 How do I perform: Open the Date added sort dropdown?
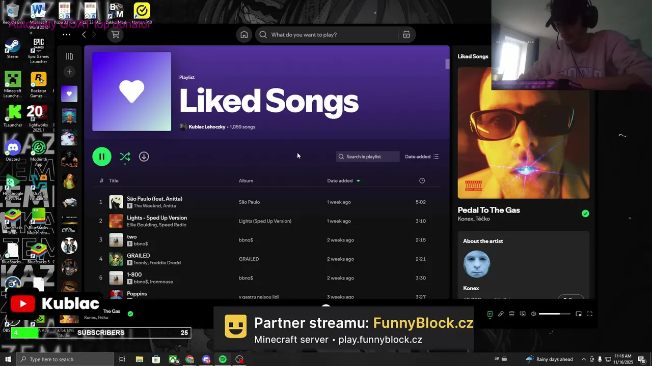pos(422,157)
